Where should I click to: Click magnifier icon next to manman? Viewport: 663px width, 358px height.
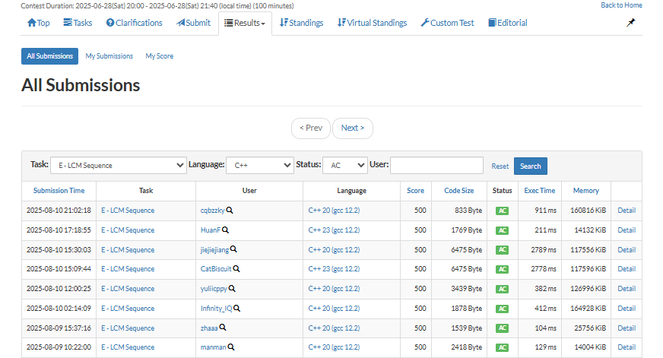[231, 347]
